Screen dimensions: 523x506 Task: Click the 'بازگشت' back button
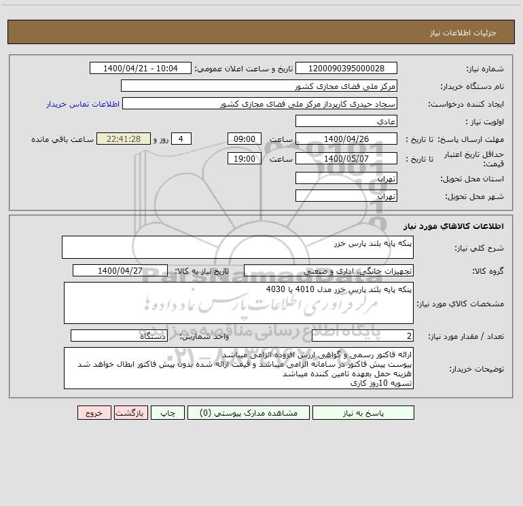[131, 413]
